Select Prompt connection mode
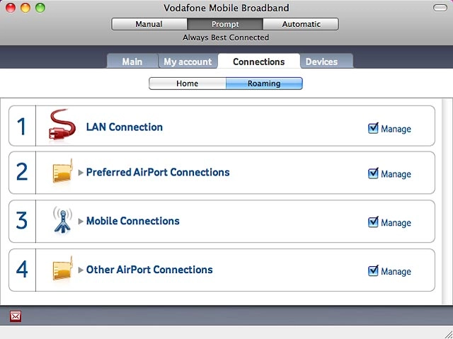The height and width of the screenshot is (339, 453). pyautogui.click(x=225, y=24)
